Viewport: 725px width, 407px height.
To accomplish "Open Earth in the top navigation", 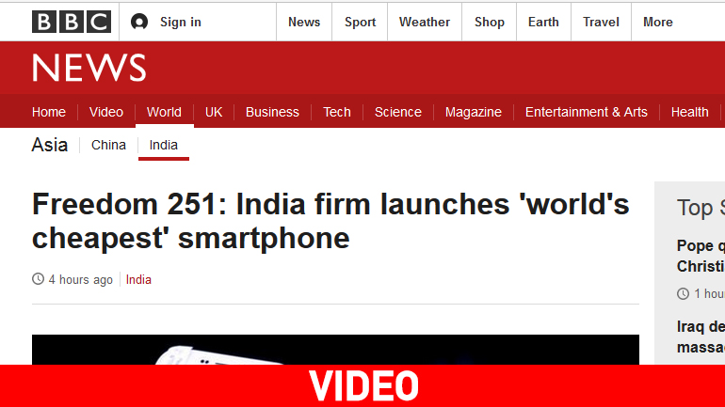I will (x=543, y=22).
